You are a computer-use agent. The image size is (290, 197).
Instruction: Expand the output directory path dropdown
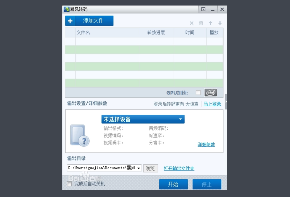pos(139,168)
